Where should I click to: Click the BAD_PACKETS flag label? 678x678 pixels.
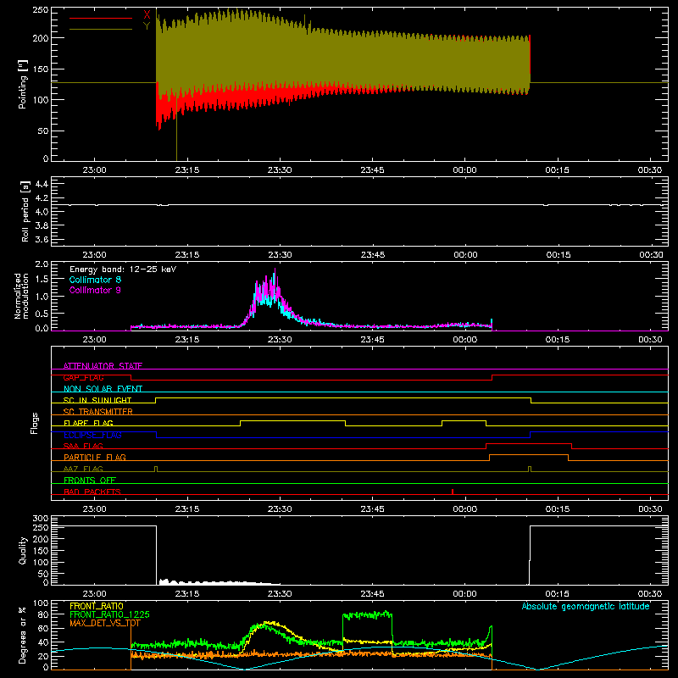[x=92, y=492]
